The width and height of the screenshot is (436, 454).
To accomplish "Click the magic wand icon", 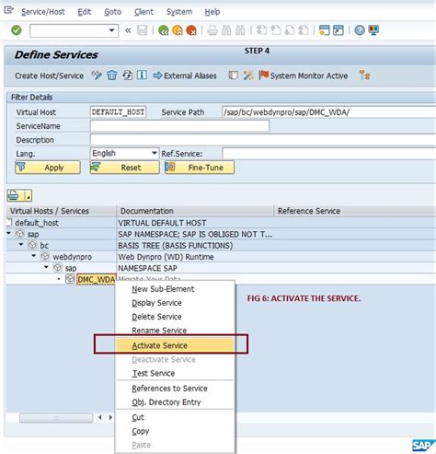I will point(248,76).
